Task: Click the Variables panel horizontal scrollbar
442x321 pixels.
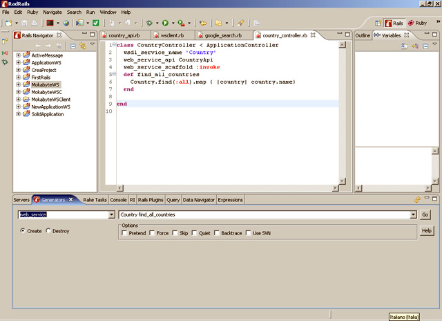Action: 393,187
